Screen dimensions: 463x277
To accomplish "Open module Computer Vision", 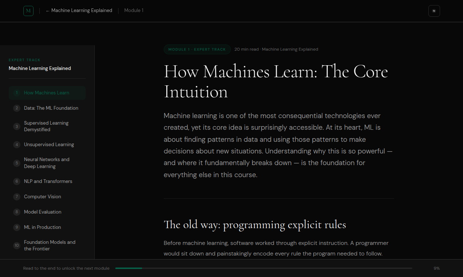I will coord(47,196).
